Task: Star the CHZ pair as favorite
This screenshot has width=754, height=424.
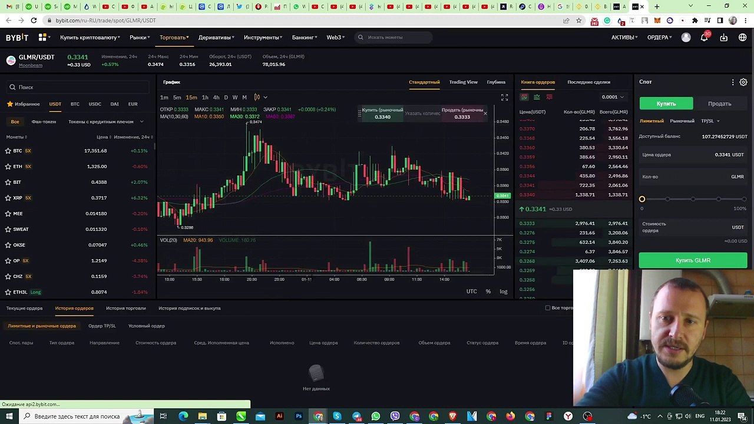Action: click(8, 276)
